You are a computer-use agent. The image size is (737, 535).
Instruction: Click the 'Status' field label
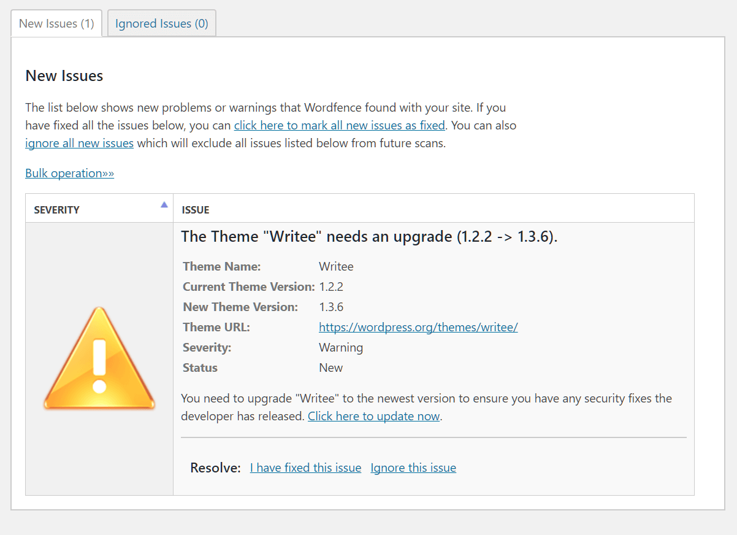tap(200, 368)
